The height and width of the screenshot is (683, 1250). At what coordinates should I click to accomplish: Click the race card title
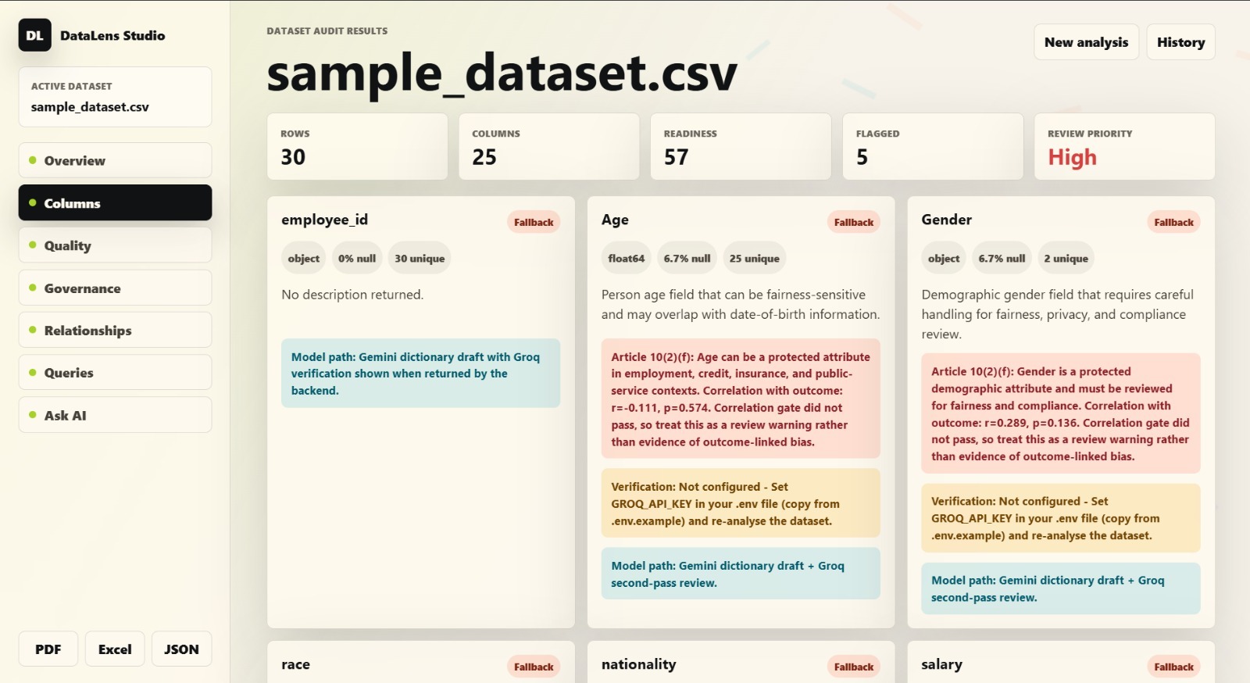(x=295, y=664)
